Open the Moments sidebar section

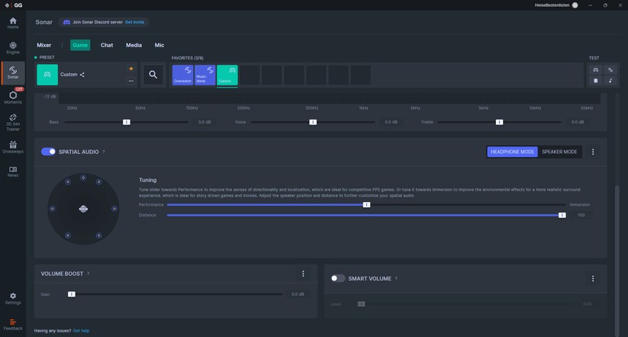tap(13, 98)
